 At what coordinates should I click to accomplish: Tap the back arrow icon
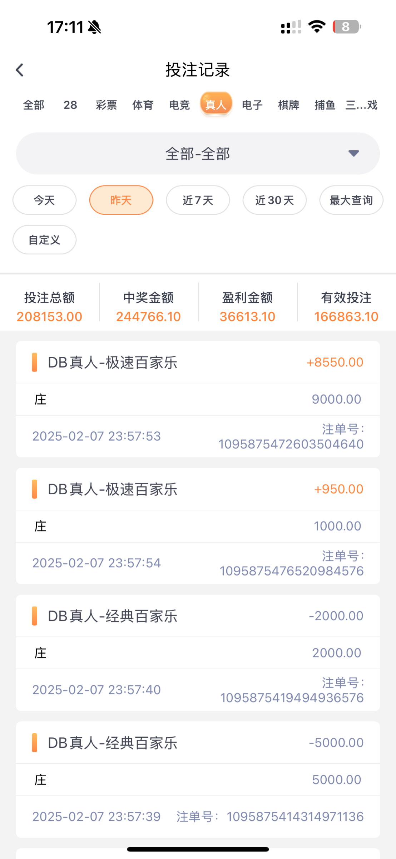tap(20, 70)
